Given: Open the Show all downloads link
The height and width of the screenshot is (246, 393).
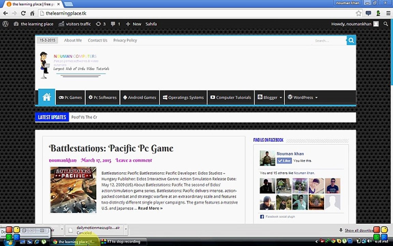Looking at the screenshot, I should pos(359,230).
